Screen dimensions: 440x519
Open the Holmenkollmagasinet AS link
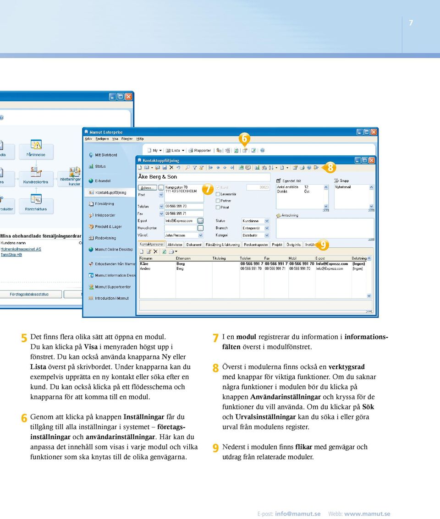[21, 249]
